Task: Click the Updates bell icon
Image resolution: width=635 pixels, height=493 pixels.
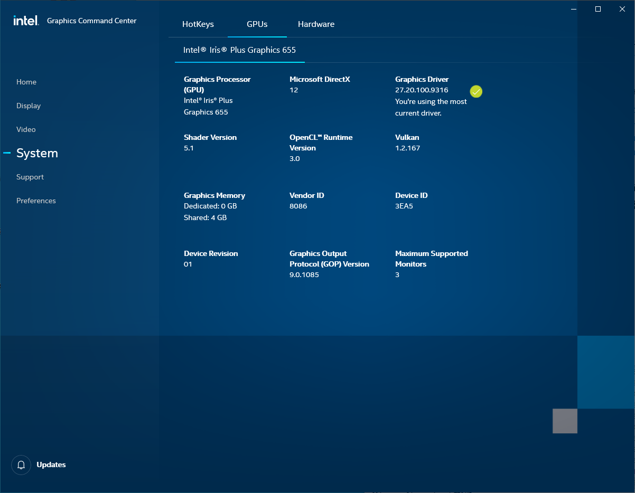Action: tap(21, 465)
